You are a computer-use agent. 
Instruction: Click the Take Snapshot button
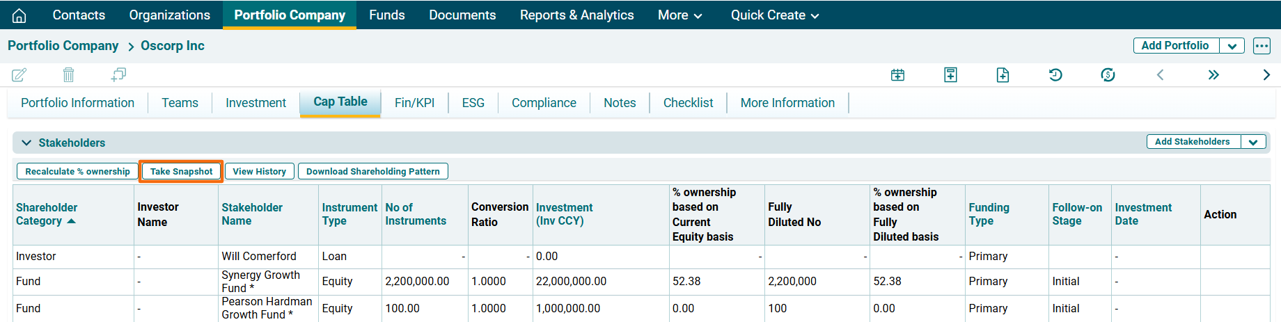(x=181, y=172)
